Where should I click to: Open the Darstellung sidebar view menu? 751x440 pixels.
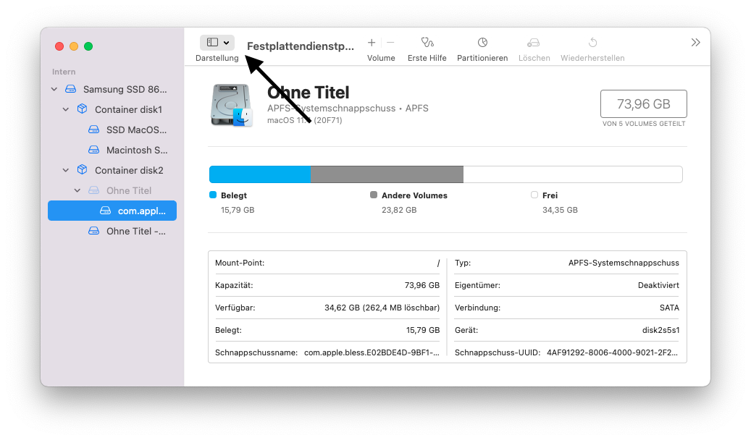pos(217,43)
